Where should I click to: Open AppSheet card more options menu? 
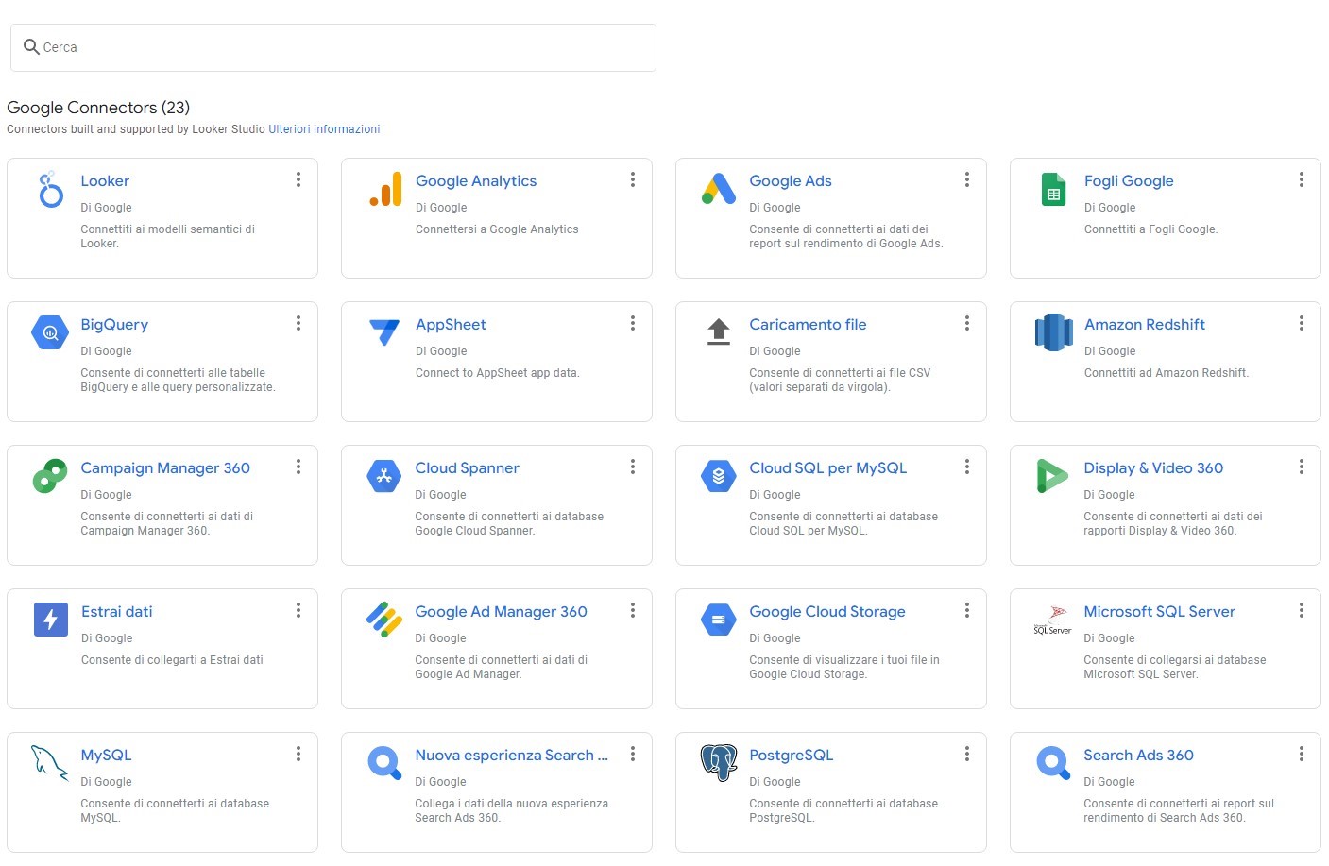pyautogui.click(x=633, y=323)
